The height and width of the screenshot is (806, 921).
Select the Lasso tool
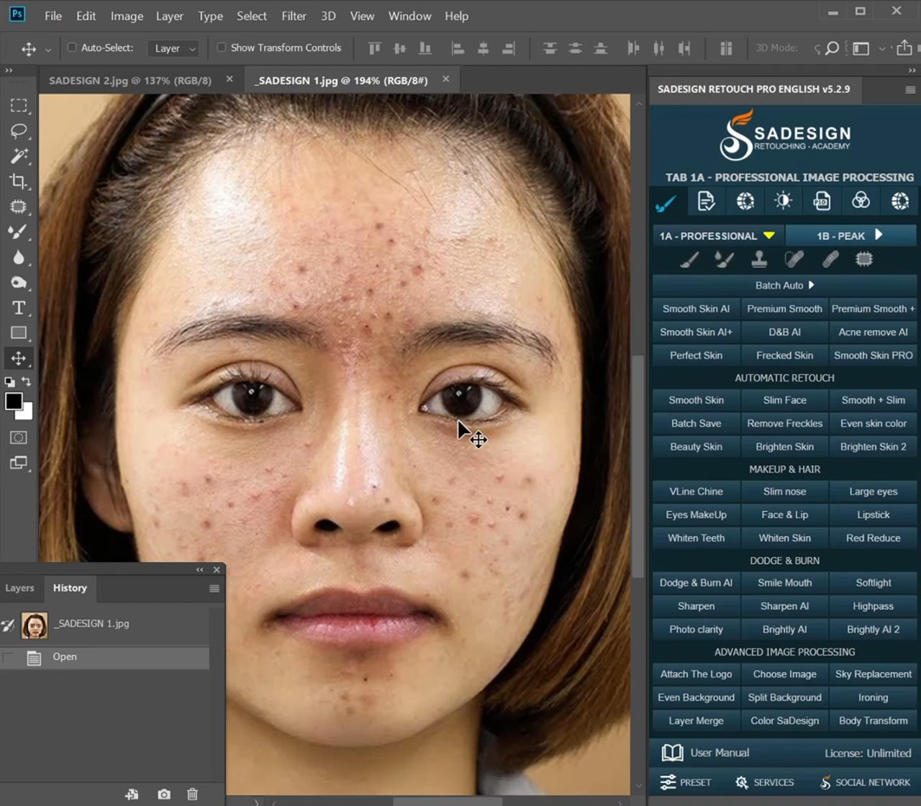pyautogui.click(x=19, y=131)
